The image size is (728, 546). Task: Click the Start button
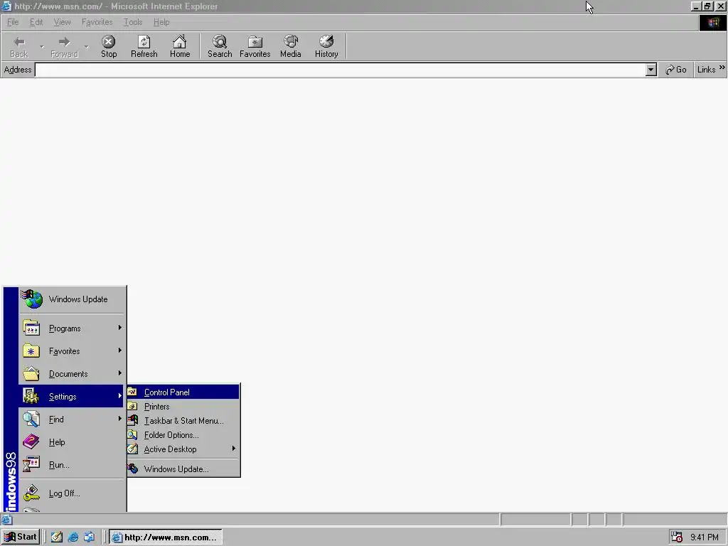click(x=21, y=537)
